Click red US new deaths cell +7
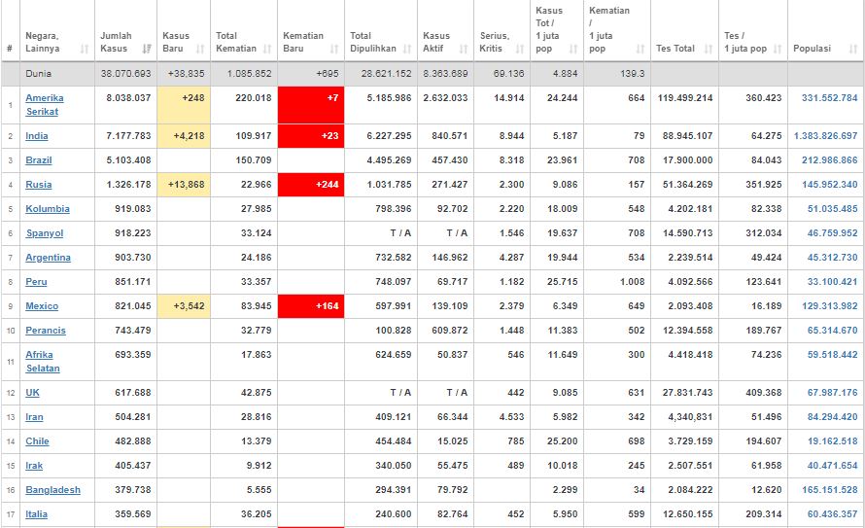Screen dimensions: 865x528 click(311, 105)
